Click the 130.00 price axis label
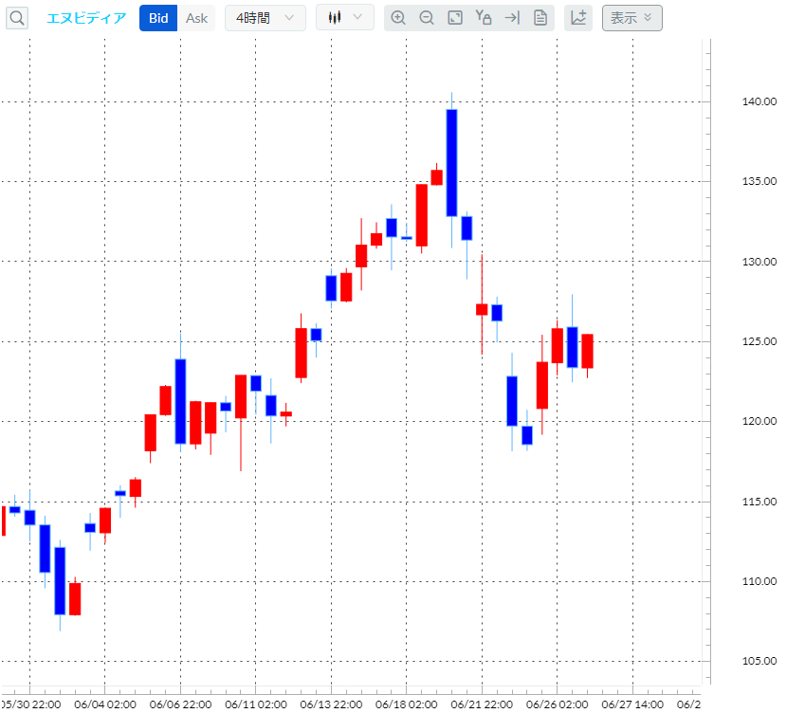The height and width of the screenshot is (713, 787). click(759, 262)
